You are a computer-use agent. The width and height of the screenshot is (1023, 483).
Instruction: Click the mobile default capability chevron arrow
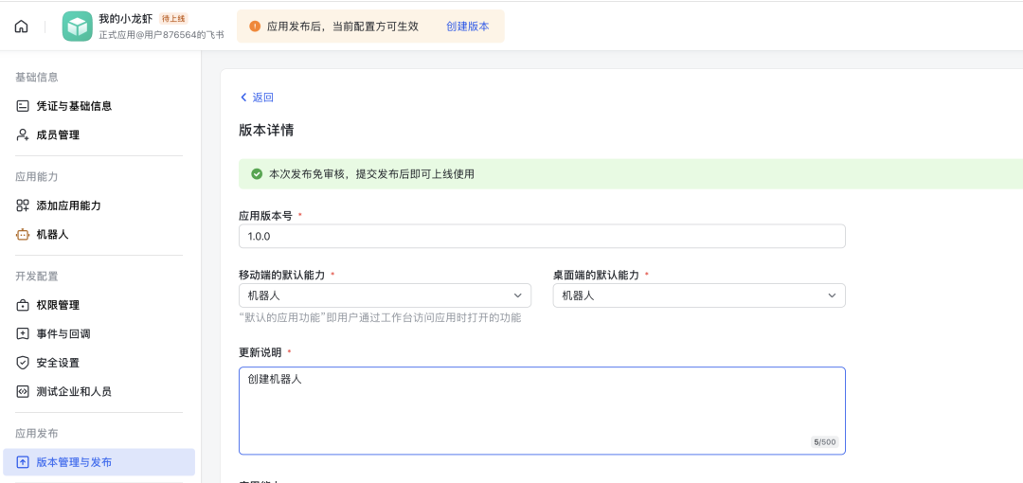[518, 295]
